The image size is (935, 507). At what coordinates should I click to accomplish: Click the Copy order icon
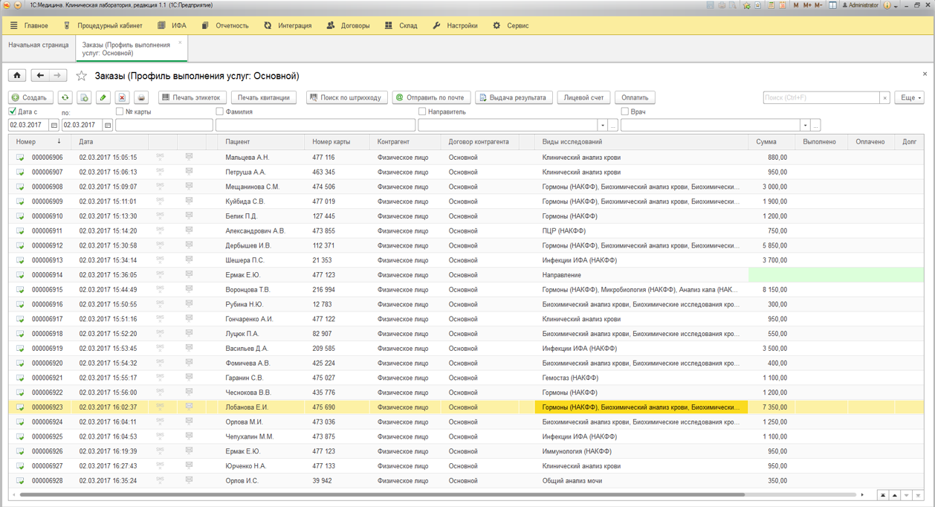click(x=84, y=97)
